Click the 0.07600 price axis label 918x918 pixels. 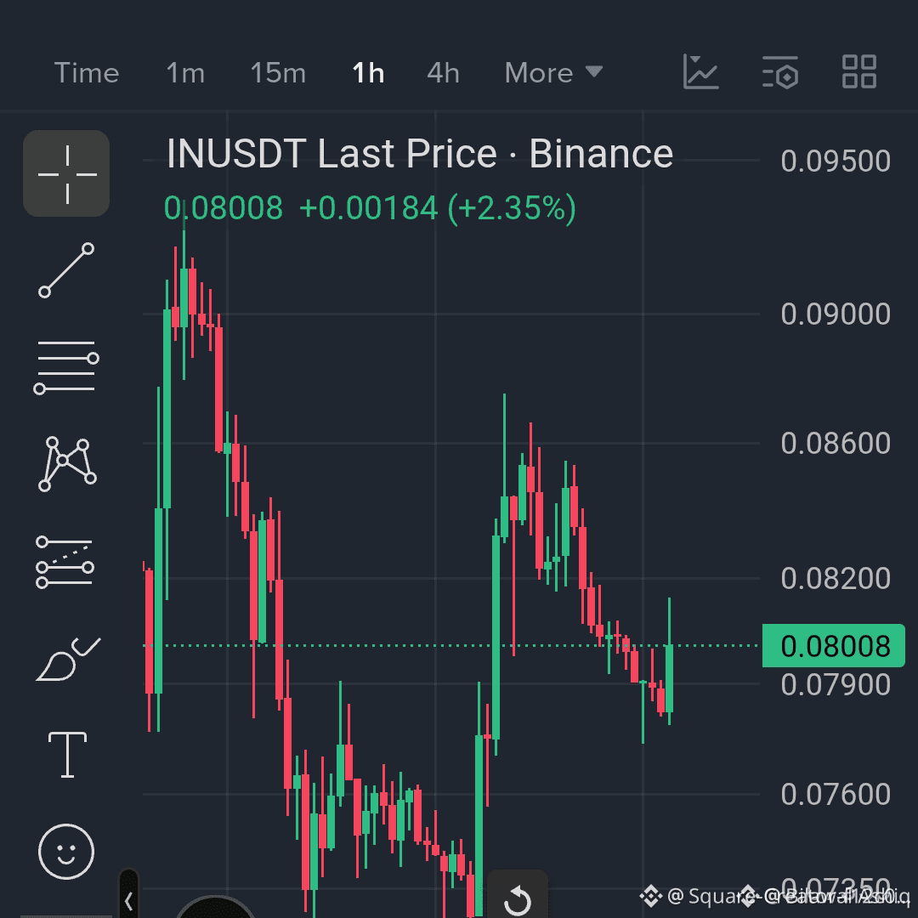point(836,795)
